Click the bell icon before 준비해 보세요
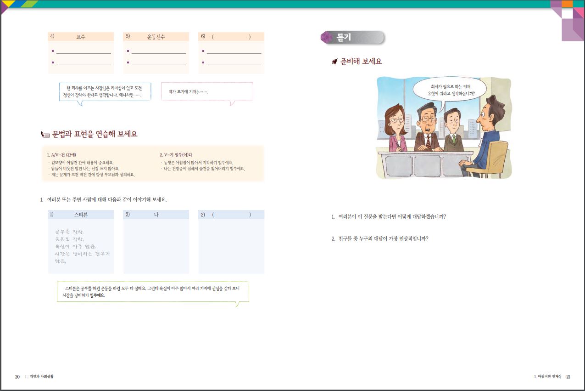 click(x=334, y=62)
